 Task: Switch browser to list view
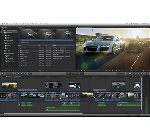point(12,71)
